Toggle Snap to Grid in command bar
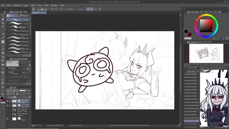The height and width of the screenshot is (129, 229). pyautogui.click(x=95, y=9)
